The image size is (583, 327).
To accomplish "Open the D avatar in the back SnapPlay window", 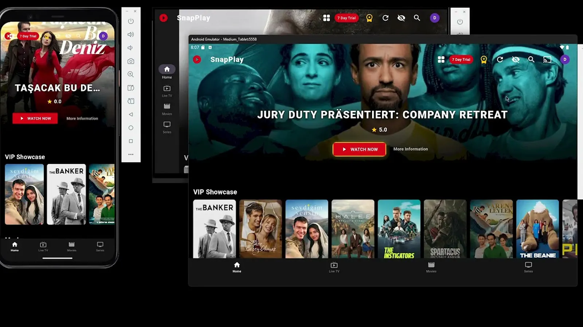I will point(434,18).
